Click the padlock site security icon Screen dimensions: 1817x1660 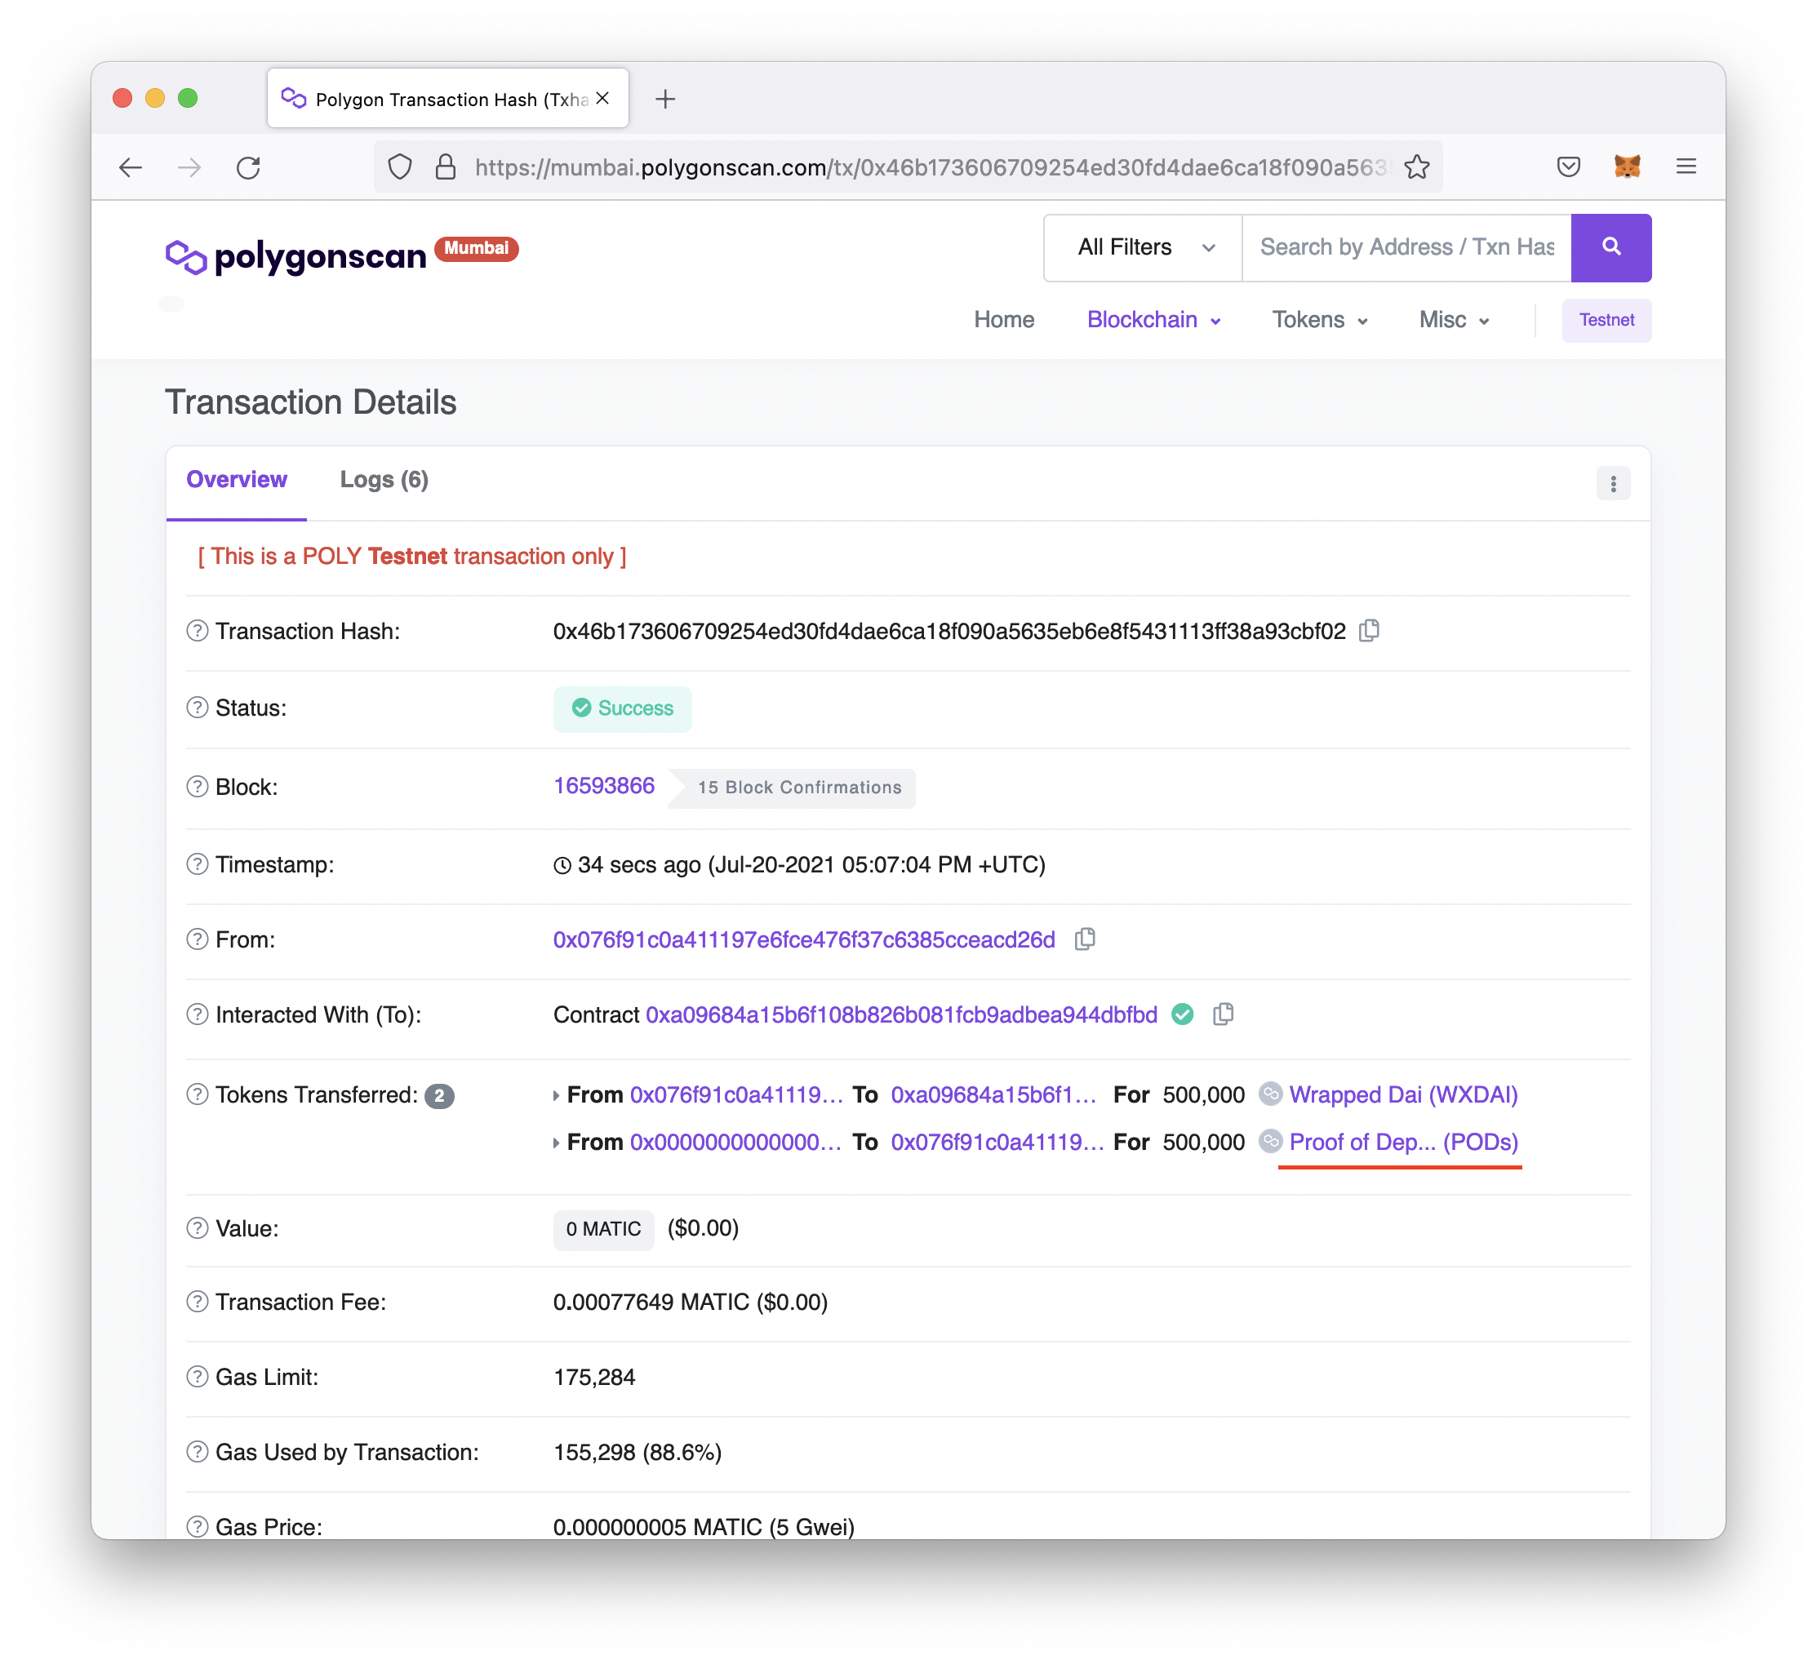point(445,166)
